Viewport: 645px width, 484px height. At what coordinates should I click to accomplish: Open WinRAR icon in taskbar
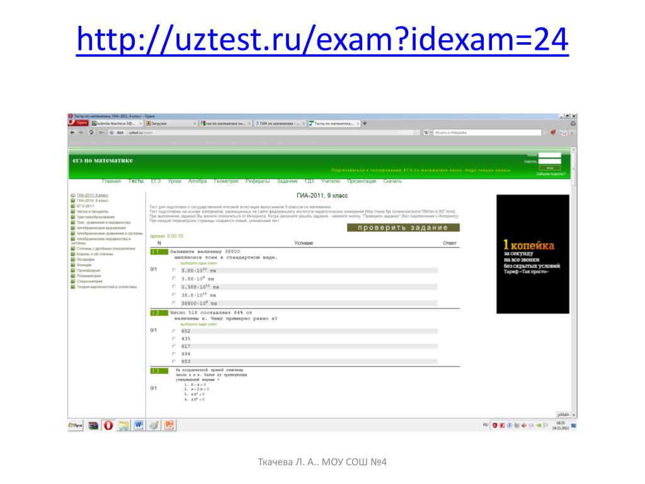point(93,425)
